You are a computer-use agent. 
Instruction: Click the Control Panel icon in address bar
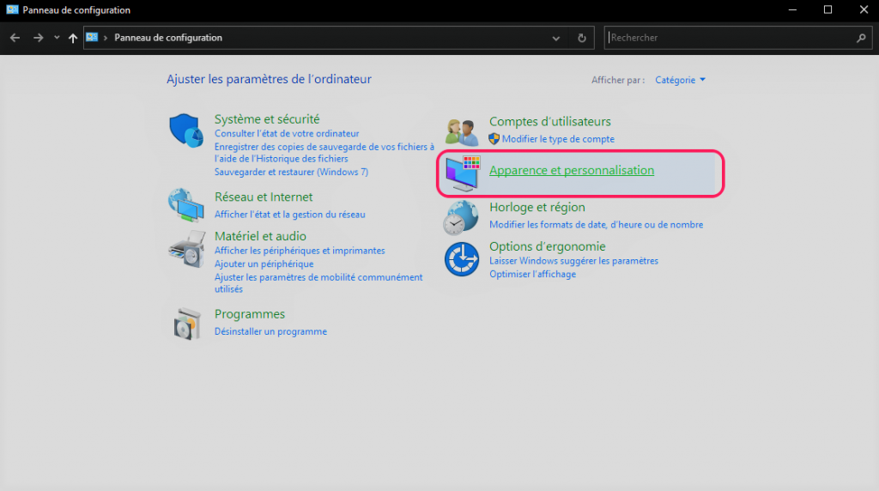tap(92, 37)
